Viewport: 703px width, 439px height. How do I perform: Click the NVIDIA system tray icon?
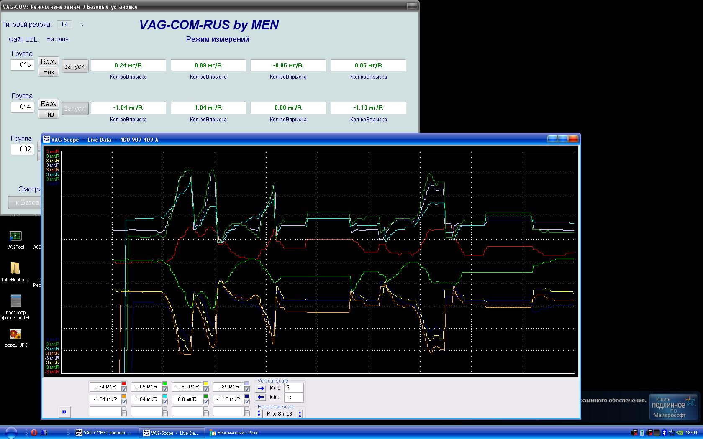(x=680, y=433)
